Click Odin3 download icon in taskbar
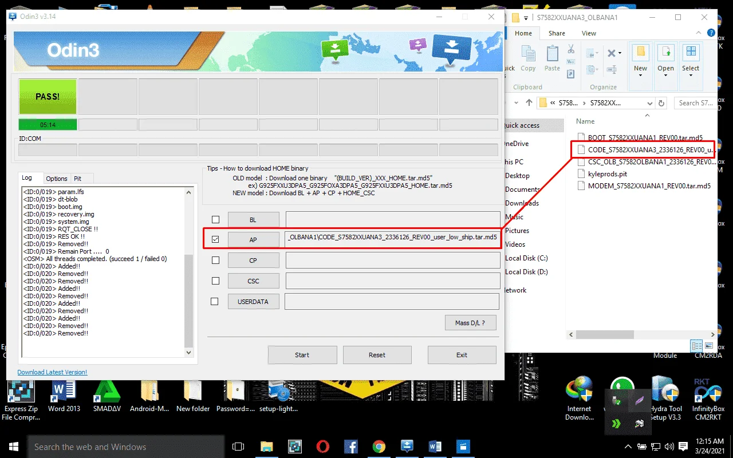 [407, 447]
